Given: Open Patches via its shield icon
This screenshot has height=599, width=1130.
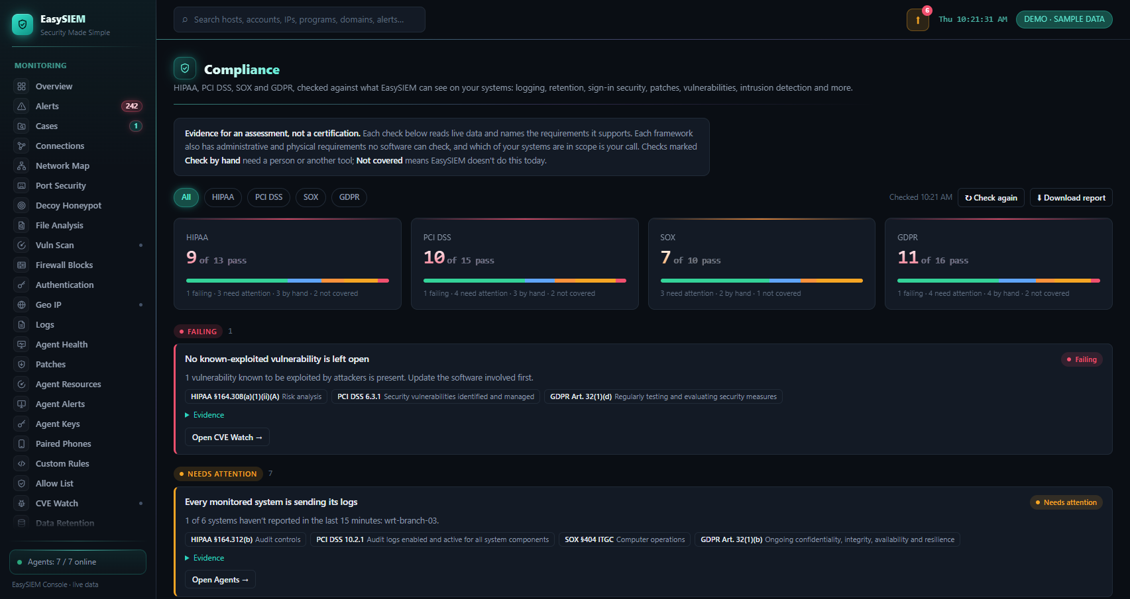Looking at the screenshot, I should 22,365.
